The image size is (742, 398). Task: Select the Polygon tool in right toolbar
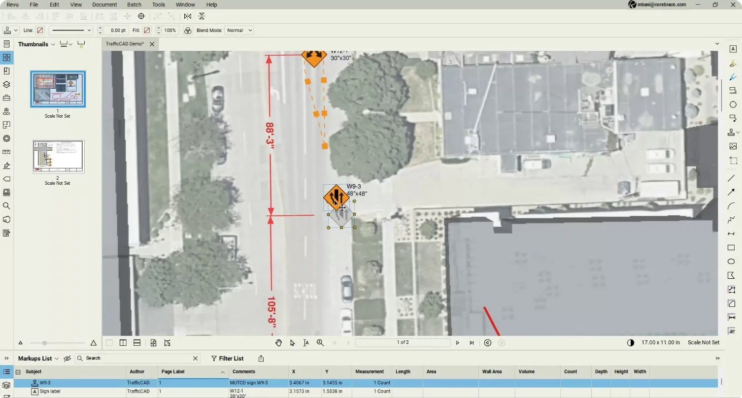[731, 276]
